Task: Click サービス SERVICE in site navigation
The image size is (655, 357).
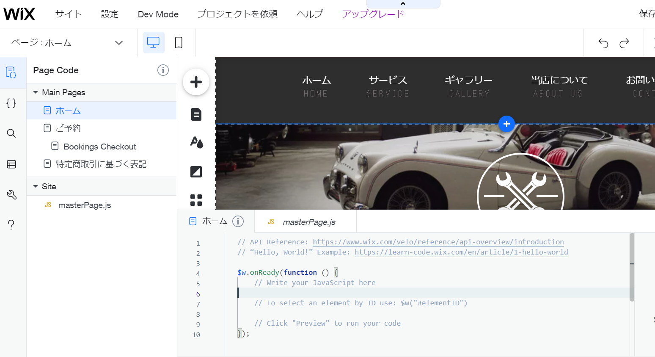Action: pyautogui.click(x=388, y=86)
